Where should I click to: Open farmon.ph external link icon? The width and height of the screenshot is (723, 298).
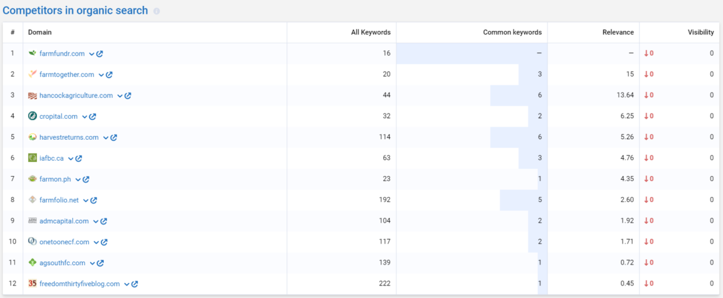tap(85, 179)
